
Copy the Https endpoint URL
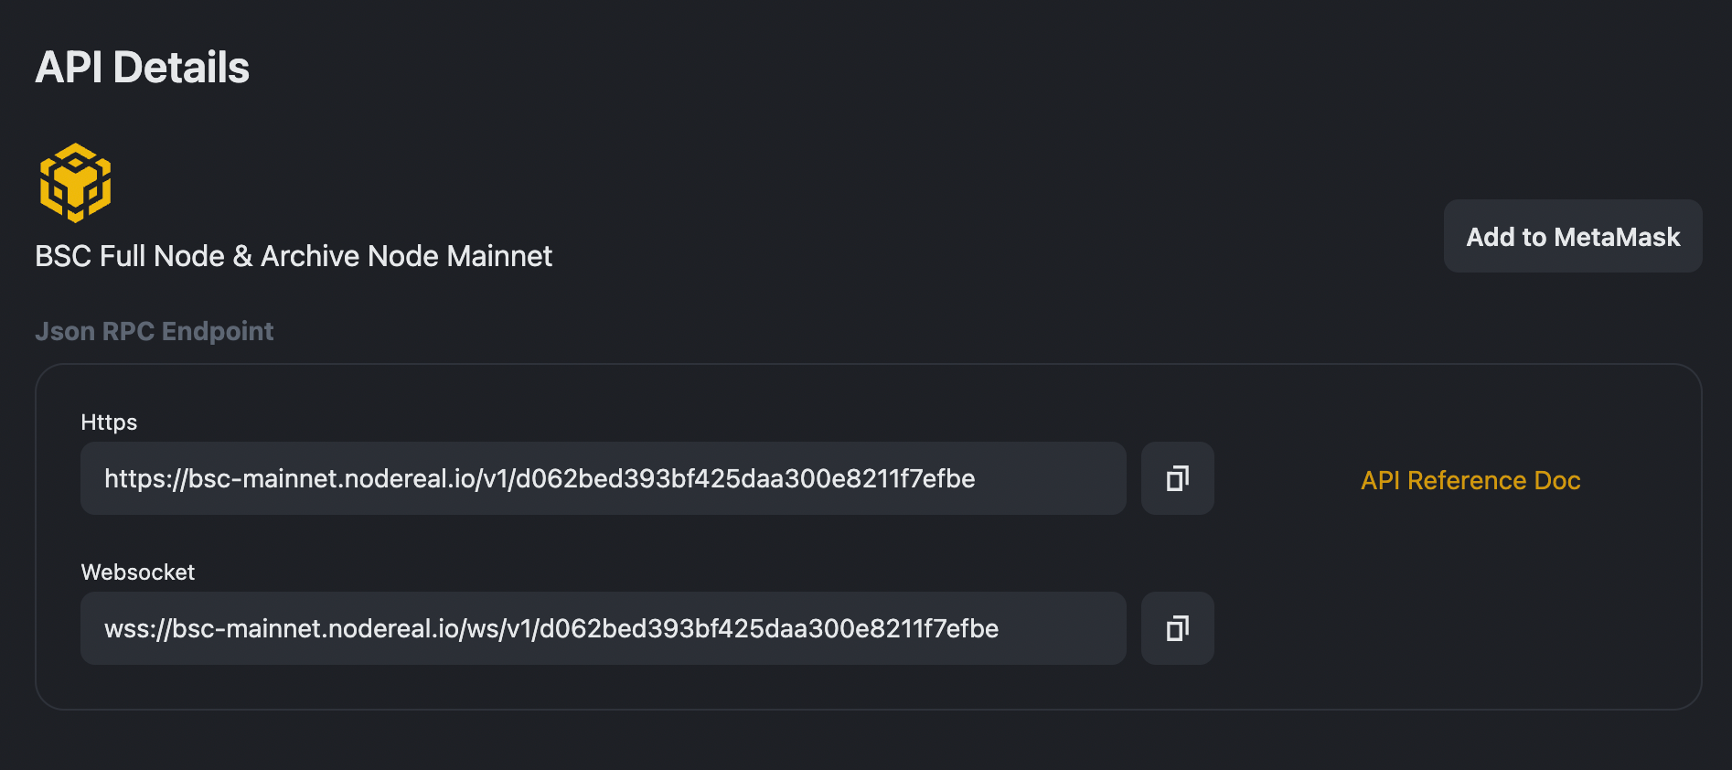coord(1177,478)
